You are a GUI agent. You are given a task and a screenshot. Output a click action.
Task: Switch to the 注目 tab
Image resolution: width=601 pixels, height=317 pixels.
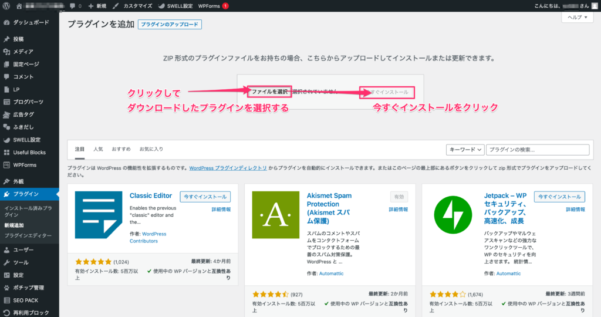coord(80,149)
